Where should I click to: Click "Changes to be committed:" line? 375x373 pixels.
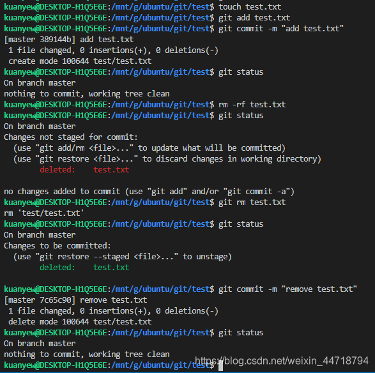(57, 246)
